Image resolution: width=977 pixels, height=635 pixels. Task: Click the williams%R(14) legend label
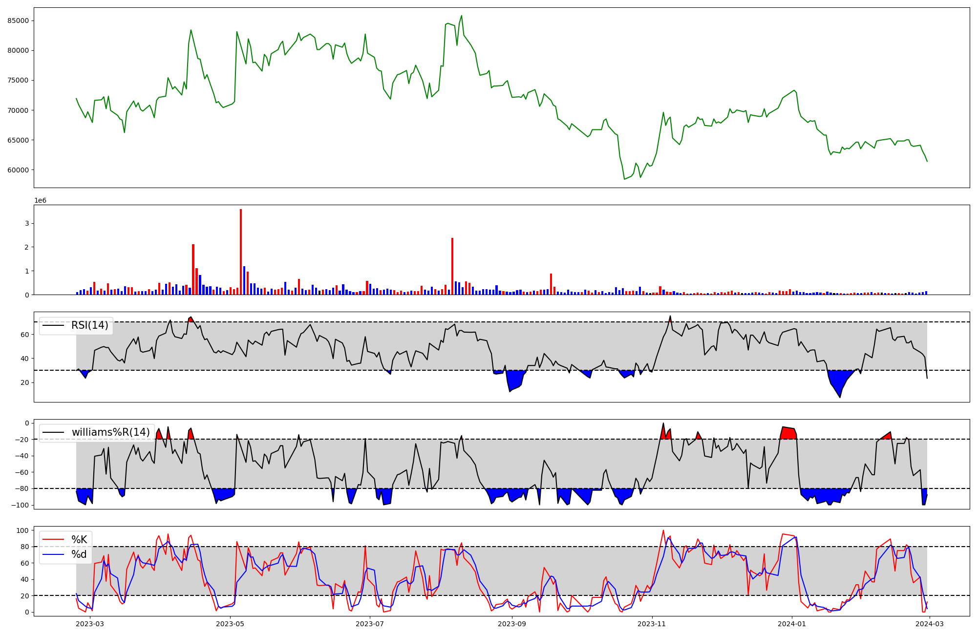coord(110,432)
